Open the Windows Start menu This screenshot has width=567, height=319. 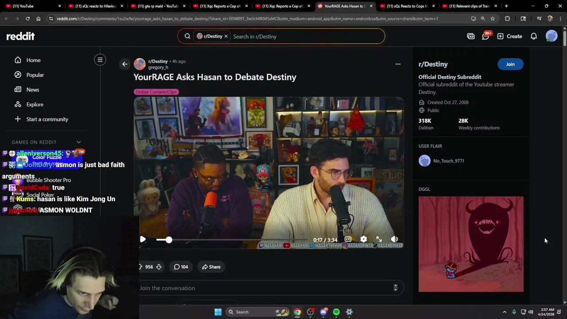click(x=218, y=312)
